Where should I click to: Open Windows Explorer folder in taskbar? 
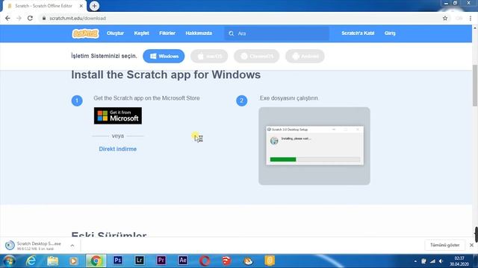tap(52, 261)
